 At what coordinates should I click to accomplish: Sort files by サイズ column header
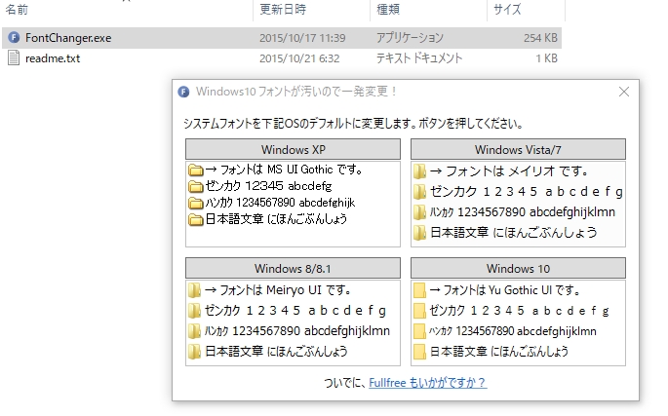(507, 10)
